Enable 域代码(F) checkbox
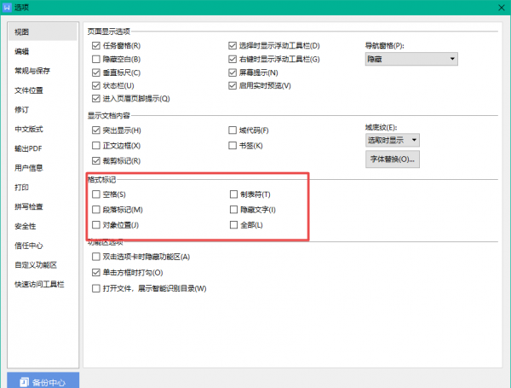This screenshot has height=388, width=511. point(233,130)
